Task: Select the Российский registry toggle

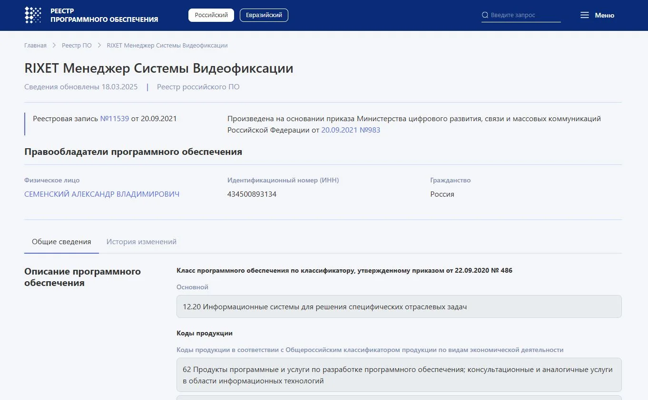Action: (211, 15)
